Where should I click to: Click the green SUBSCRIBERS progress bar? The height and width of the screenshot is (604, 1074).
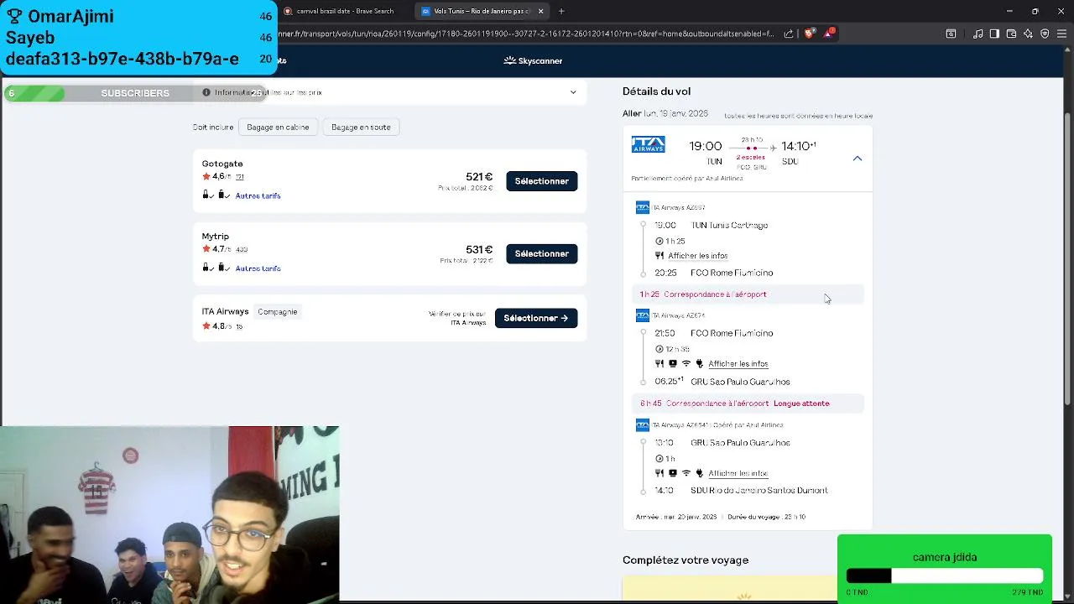coord(134,93)
